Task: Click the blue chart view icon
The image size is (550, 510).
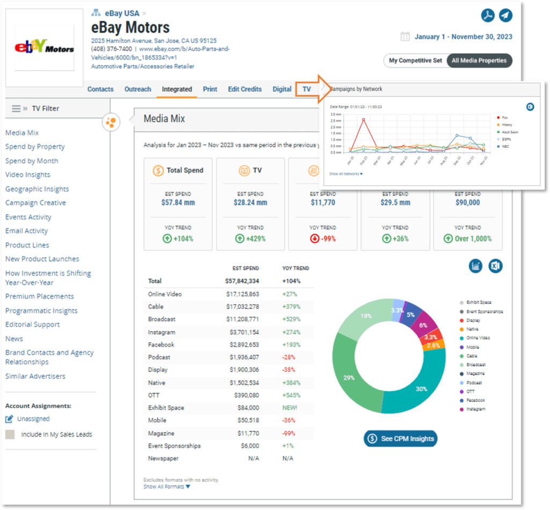Action: (x=475, y=266)
